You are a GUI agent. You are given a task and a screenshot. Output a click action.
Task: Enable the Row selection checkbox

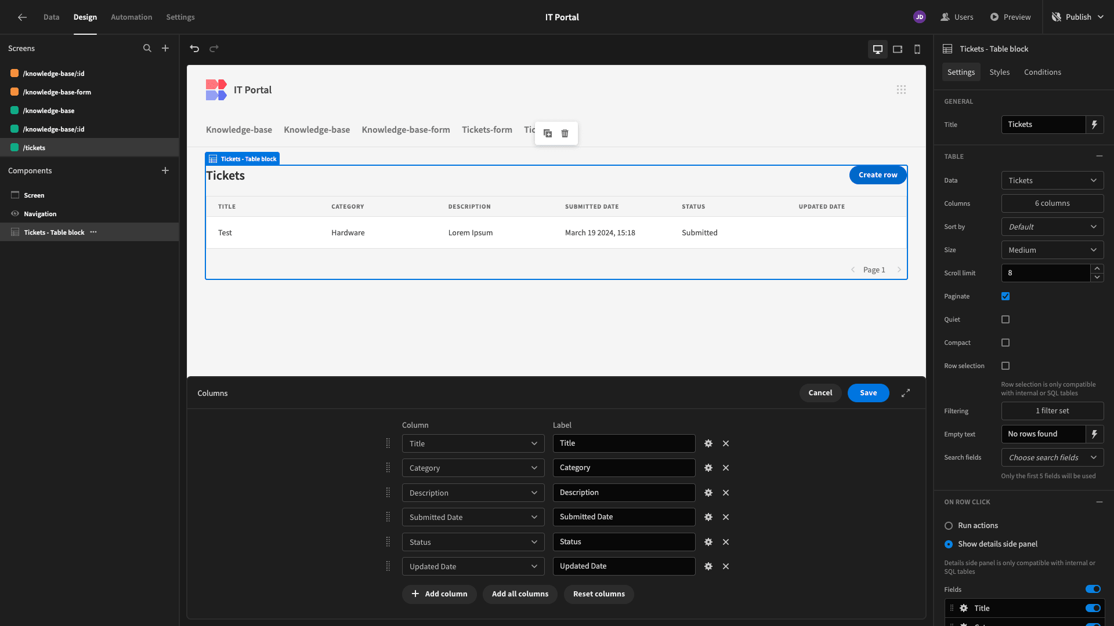[x=1006, y=366]
